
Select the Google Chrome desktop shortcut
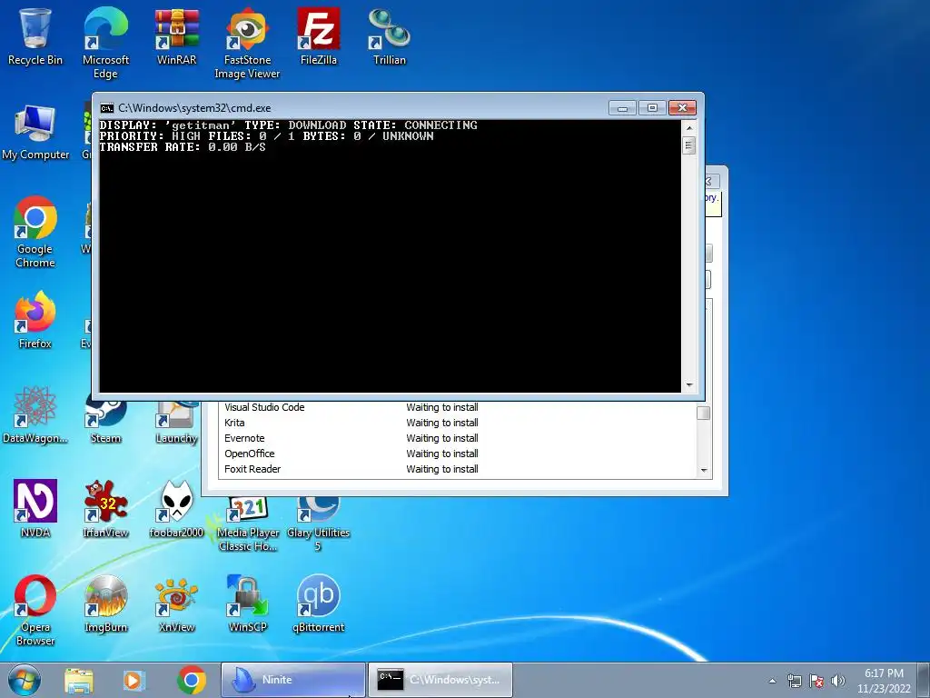click(x=35, y=232)
